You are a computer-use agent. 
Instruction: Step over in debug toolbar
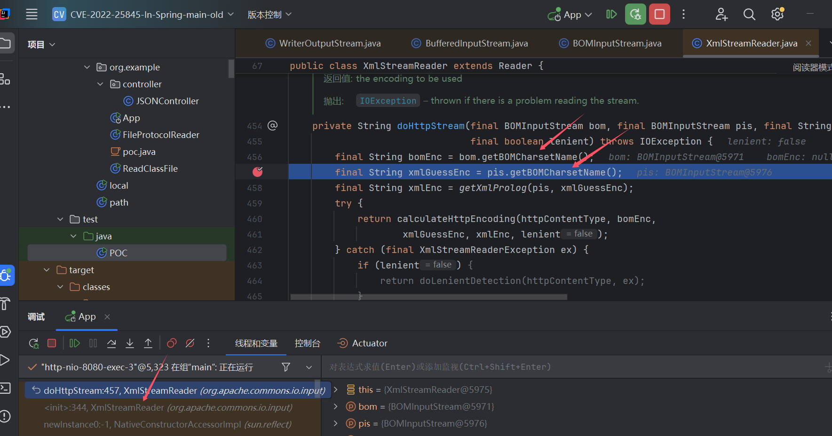[x=111, y=344]
